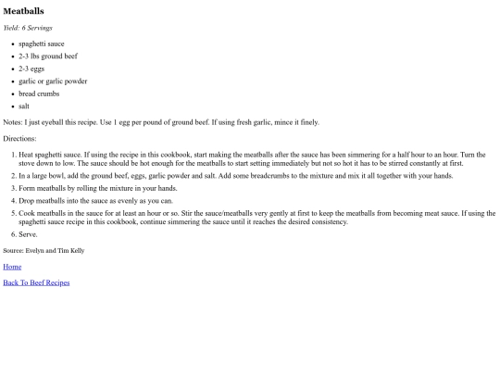Screen dimensions: 500x375
Task: Click the 2-3 eggs list item
Action: [x=31, y=69]
